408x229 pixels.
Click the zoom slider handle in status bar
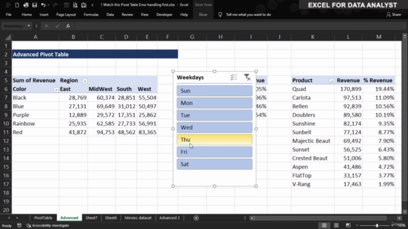click(x=377, y=225)
